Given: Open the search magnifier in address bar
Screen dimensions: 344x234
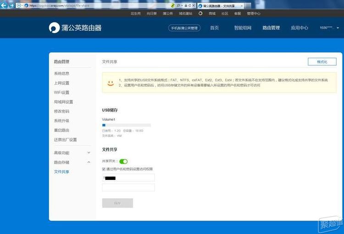Looking at the screenshot, I should tap(178, 5).
